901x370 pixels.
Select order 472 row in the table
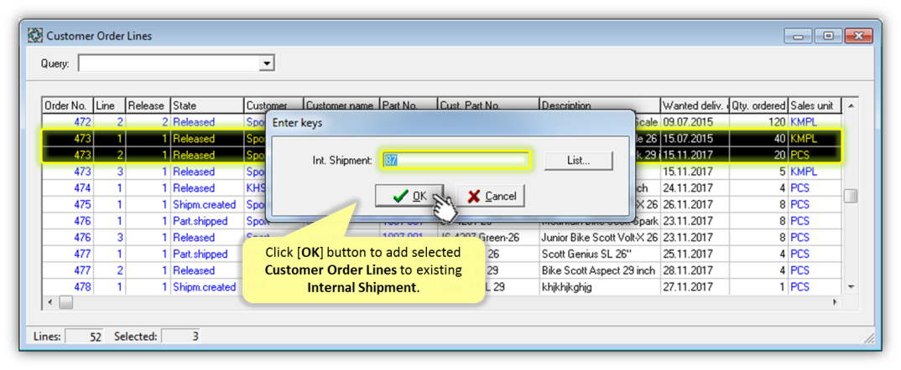coord(204,122)
